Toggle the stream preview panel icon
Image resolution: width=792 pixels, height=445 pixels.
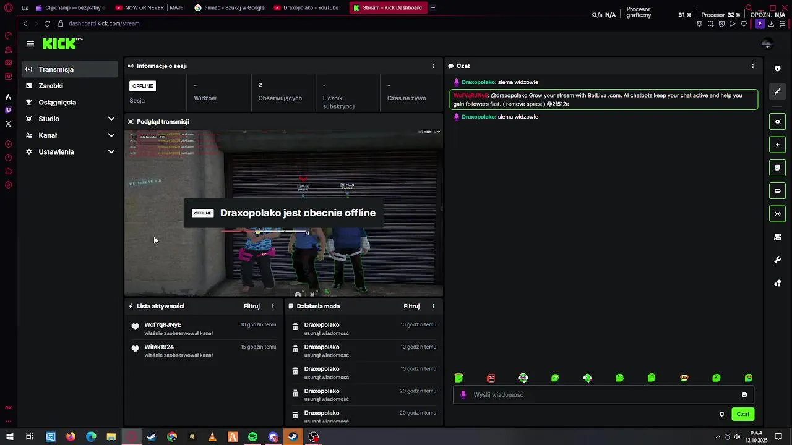(x=778, y=122)
